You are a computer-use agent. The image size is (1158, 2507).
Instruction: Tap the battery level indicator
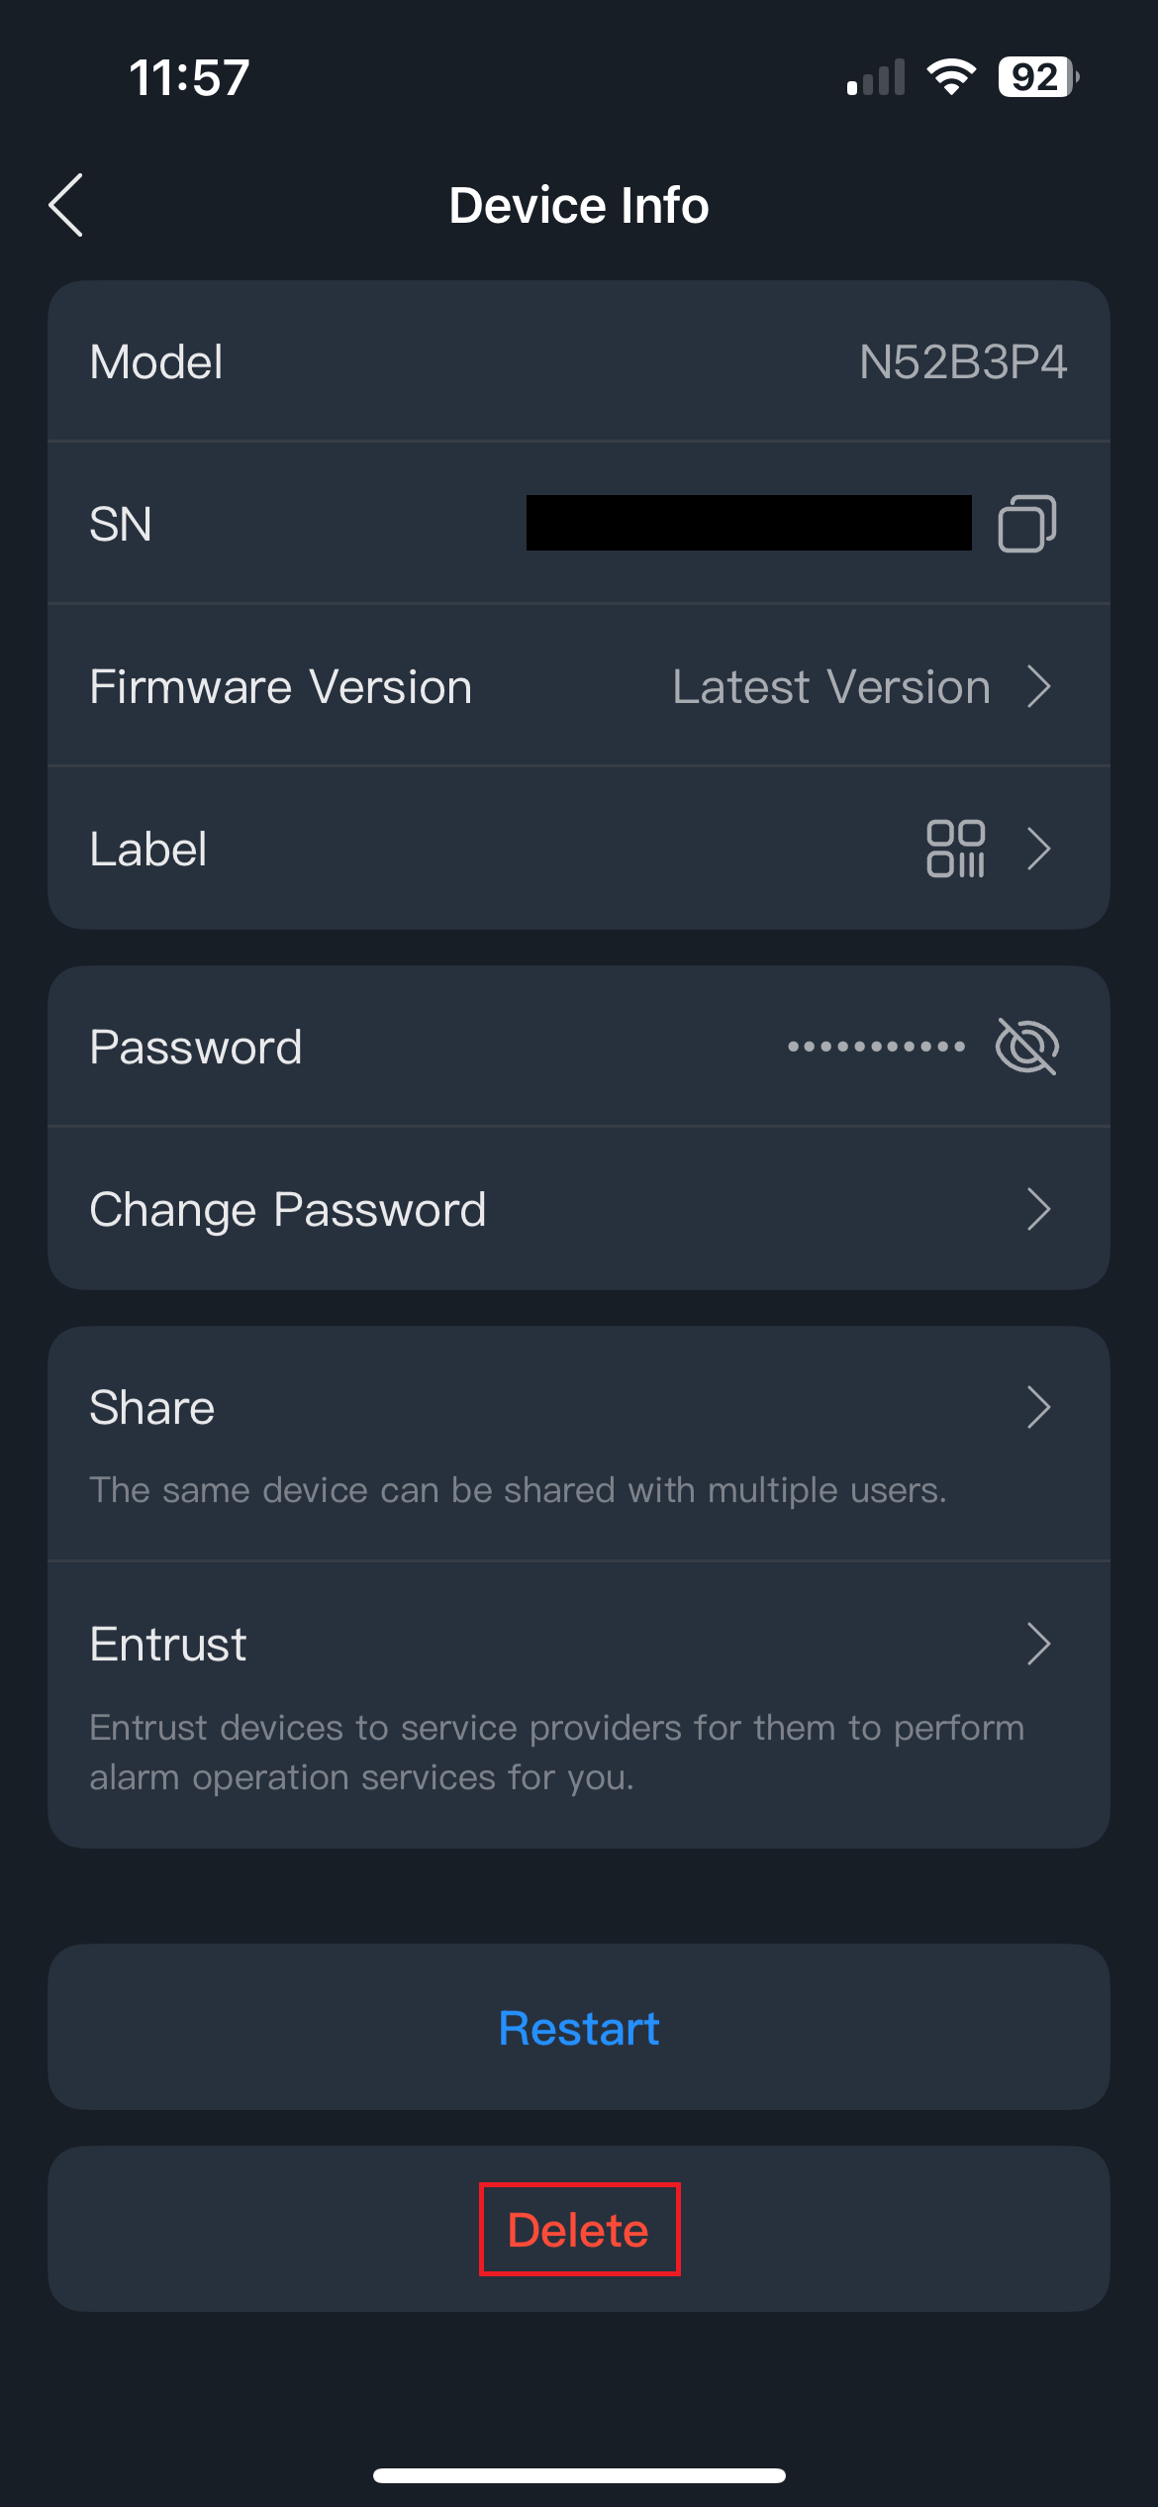click(x=1037, y=77)
